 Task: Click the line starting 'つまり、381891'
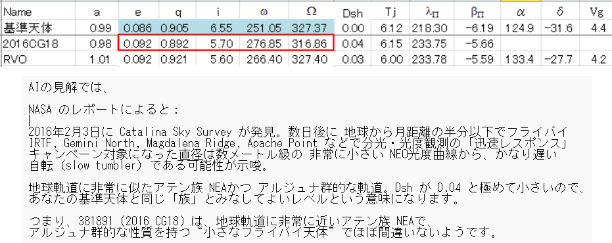click(229, 221)
